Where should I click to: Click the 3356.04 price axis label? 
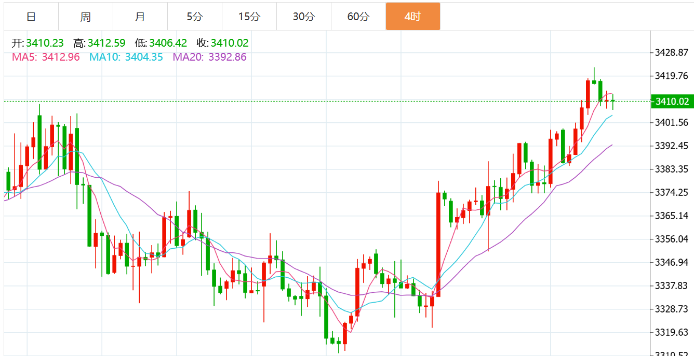point(672,239)
